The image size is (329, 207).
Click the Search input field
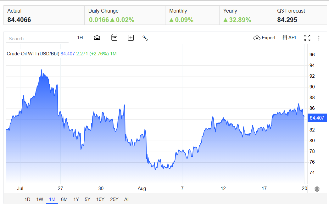click(x=37, y=39)
